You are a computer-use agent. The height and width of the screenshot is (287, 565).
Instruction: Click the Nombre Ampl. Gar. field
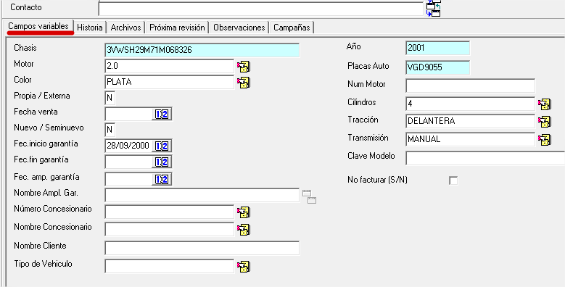tap(202, 195)
